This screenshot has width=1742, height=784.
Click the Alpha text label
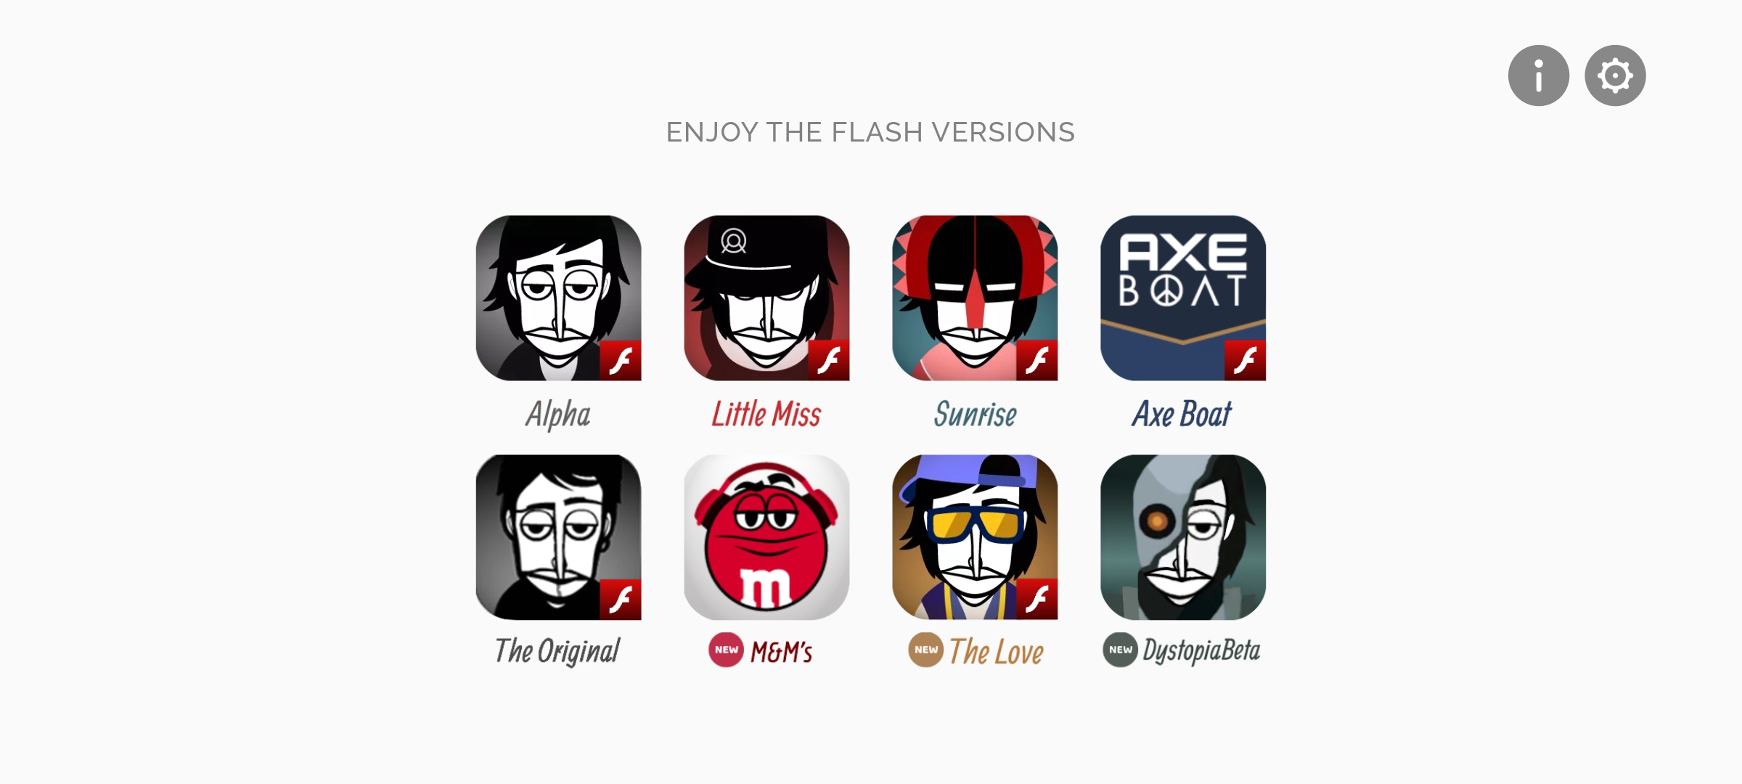[558, 415]
